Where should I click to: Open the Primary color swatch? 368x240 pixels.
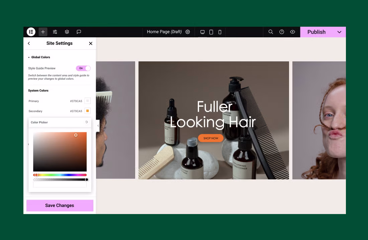click(x=88, y=101)
